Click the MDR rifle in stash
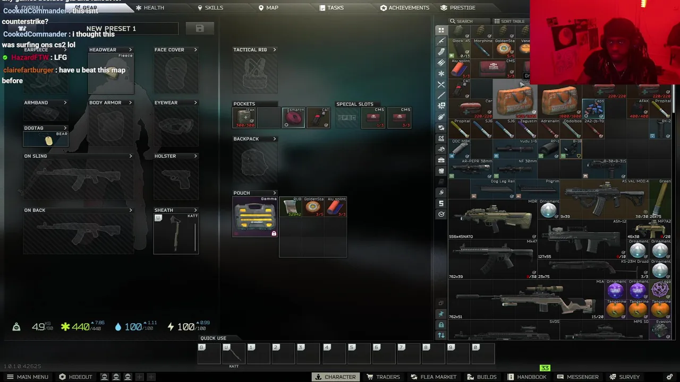Screen dimensions: 680x382 493,219
